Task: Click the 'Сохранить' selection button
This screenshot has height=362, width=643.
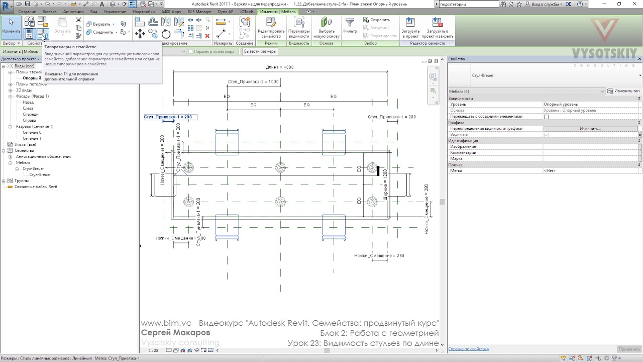Action: [377, 20]
